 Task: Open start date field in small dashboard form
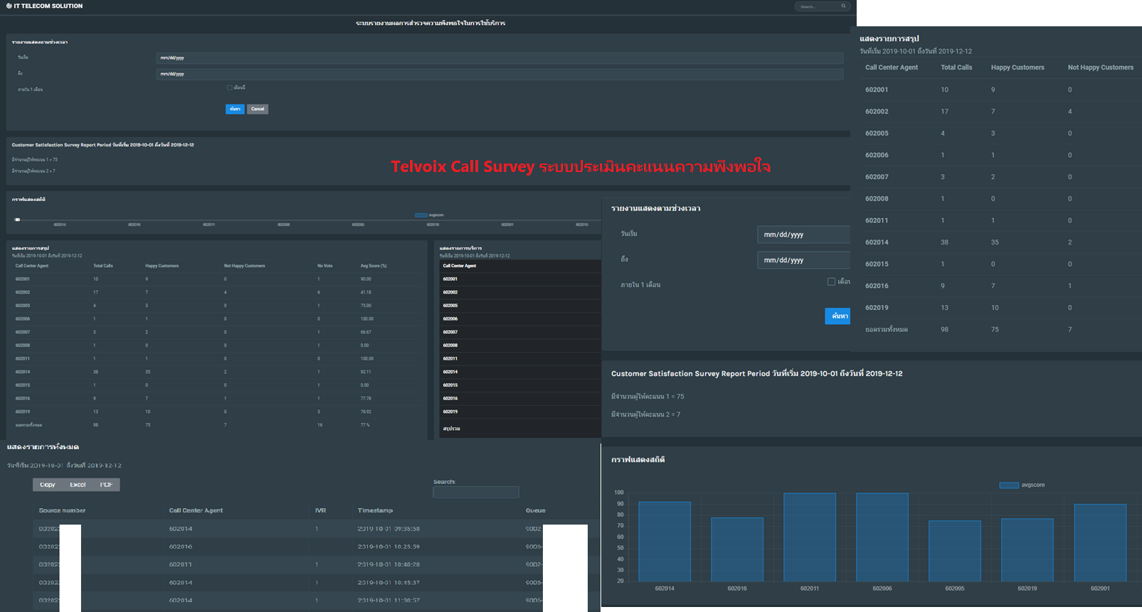tap(499, 58)
